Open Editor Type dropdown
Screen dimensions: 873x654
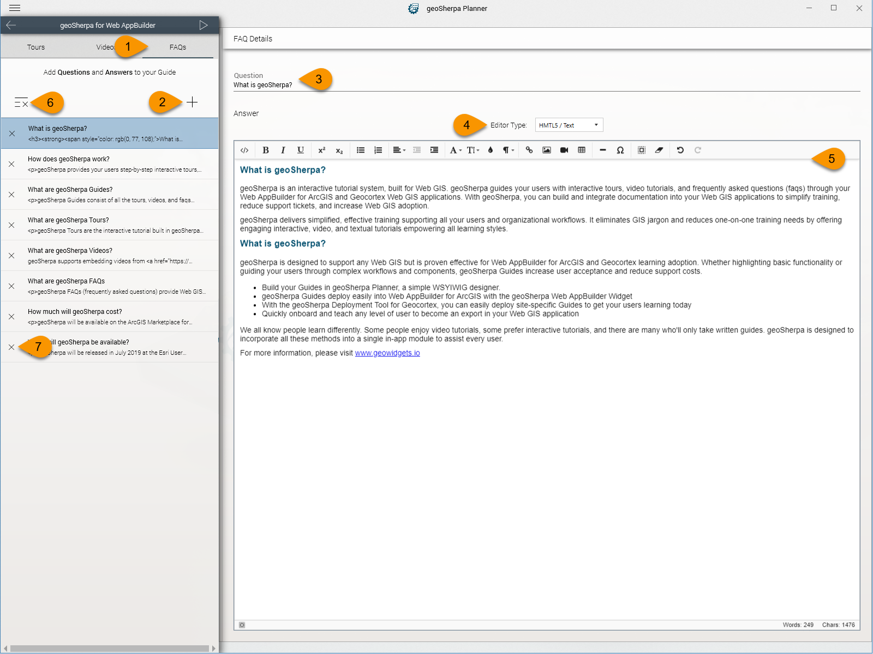pyautogui.click(x=569, y=125)
